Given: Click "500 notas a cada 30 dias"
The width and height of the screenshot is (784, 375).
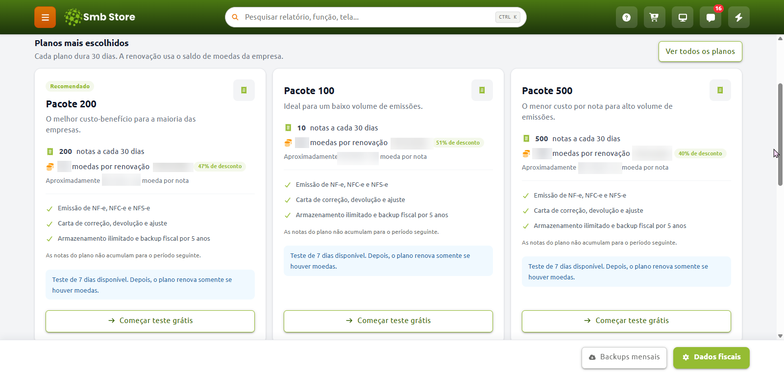Looking at the screenshot, I should tap(578, 139).
